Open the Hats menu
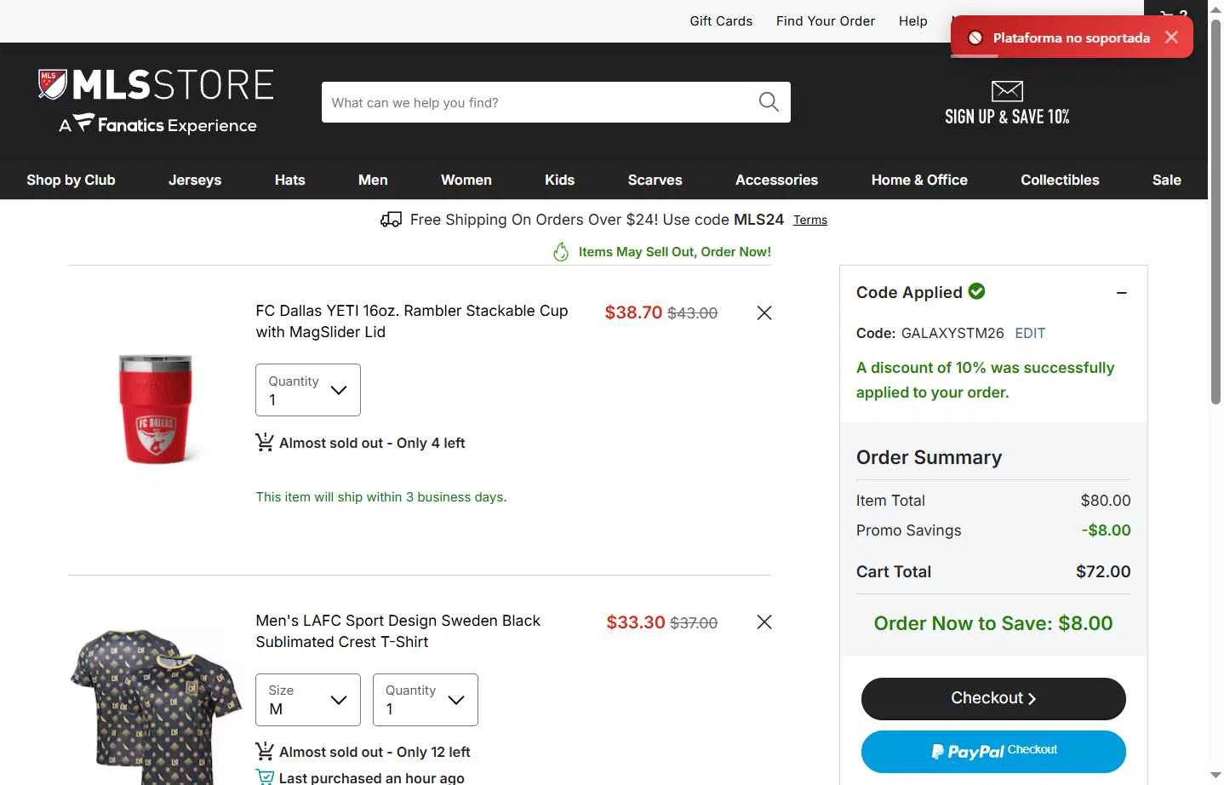This screenshot has width=1224, height=785. coord(289,180)
